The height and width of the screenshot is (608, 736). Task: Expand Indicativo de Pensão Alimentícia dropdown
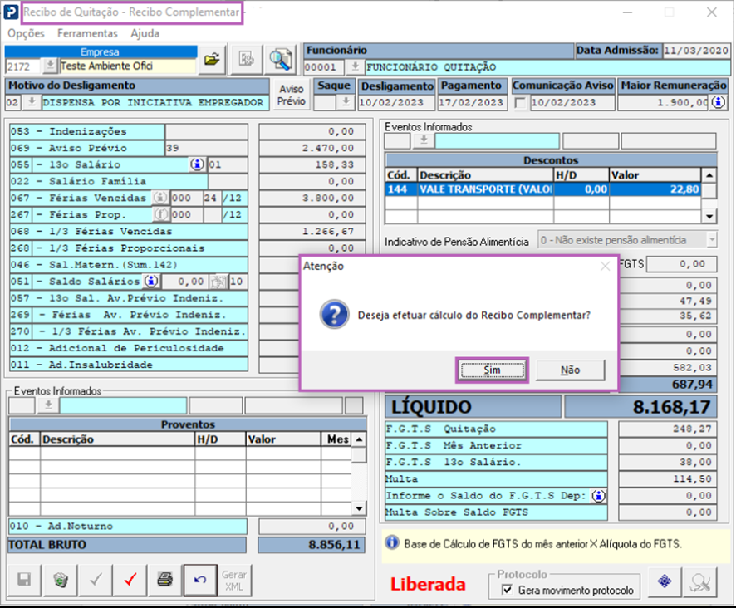coord(712,240)
